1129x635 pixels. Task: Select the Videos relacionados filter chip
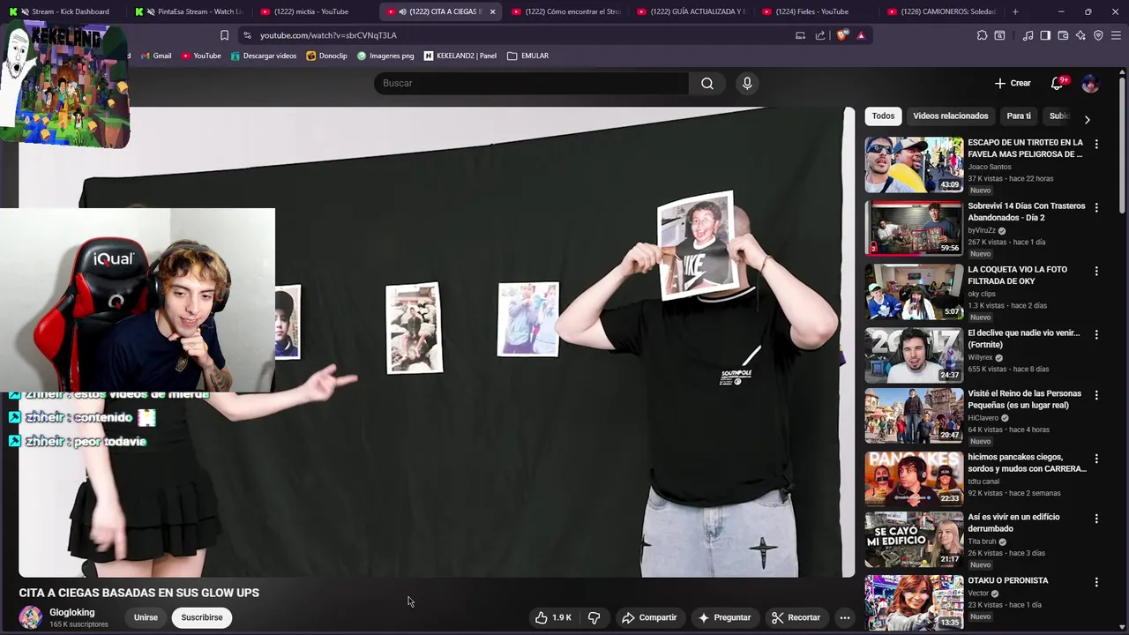tap(950, 116)
